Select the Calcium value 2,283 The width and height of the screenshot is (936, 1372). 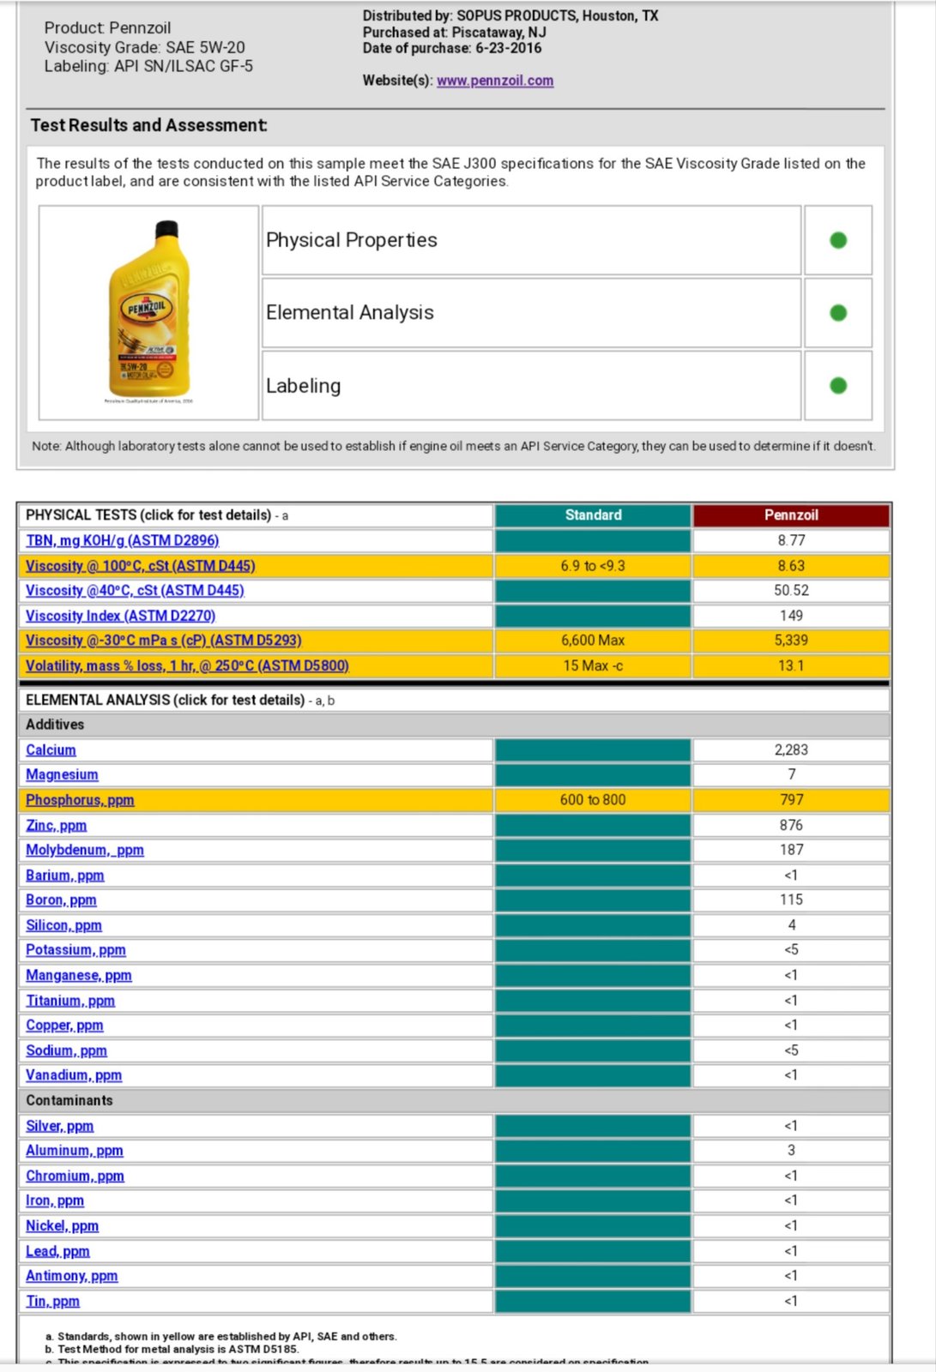click(791, 750)
